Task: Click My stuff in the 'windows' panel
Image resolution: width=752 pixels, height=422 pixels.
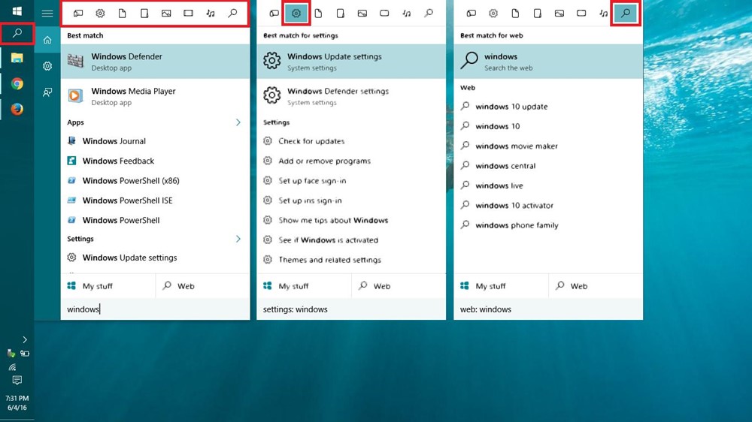Action: click(x=108, y=286)
